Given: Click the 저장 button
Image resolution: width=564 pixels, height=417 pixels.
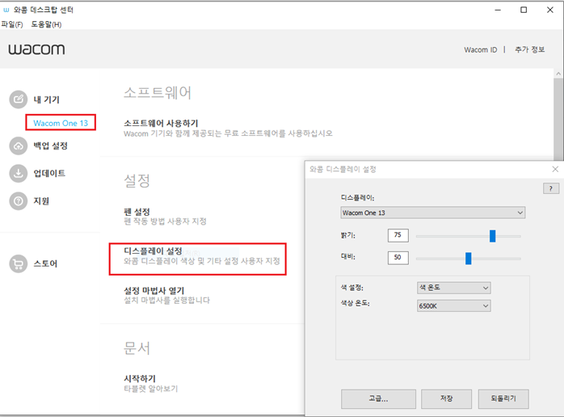Looking at the screenshot, I should click(x=446, y=398).
